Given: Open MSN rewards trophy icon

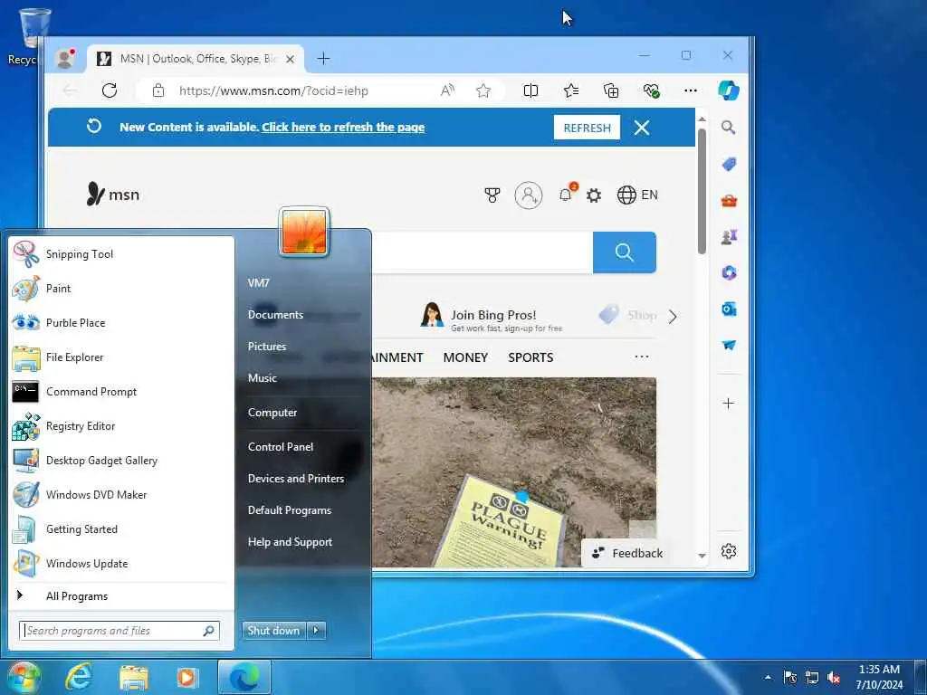Looking at the screenshot, I should point(492,195).
